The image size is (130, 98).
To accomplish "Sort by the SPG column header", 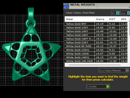I will [123, 19].
